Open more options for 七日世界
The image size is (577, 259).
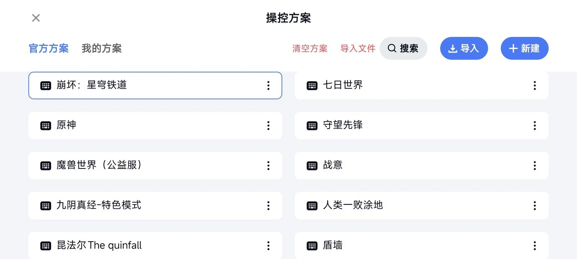tap(534, 86)
